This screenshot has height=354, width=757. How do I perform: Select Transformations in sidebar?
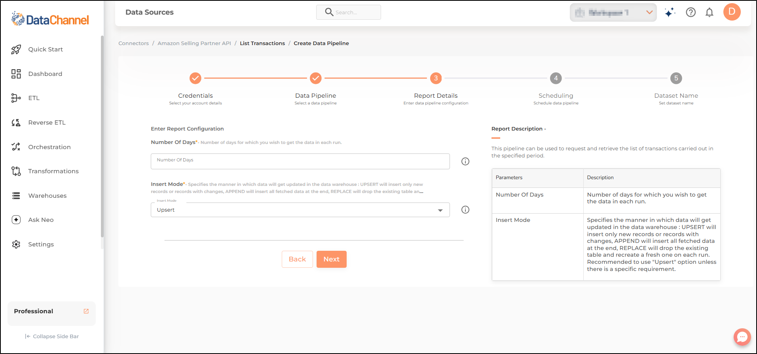[53, 171]
